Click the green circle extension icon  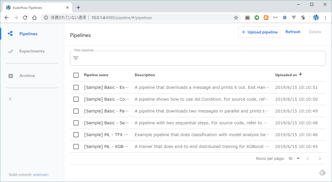coord(257,18)
